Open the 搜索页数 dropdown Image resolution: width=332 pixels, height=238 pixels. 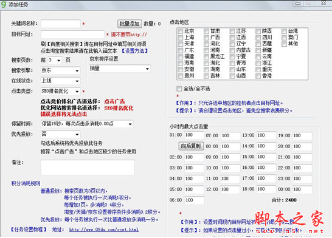pyautogui.click(x=55, y=60)
